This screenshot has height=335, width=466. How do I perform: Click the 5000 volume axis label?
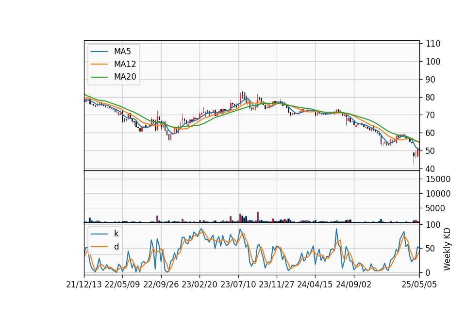(435, 208)
